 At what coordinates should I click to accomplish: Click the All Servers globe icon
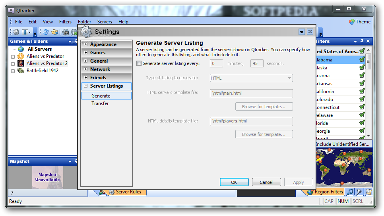click(x=21, y=49)
